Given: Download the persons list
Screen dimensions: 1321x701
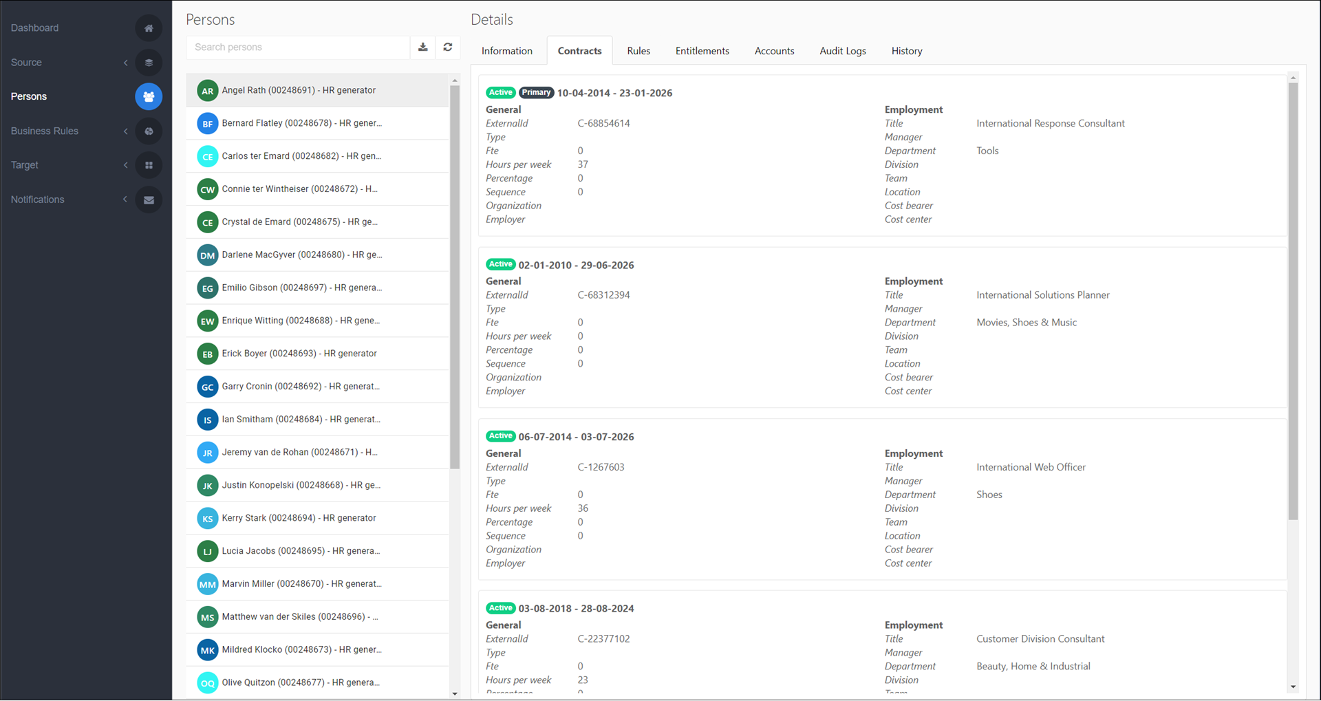Looking at the screenshot, I should [423, 47].
